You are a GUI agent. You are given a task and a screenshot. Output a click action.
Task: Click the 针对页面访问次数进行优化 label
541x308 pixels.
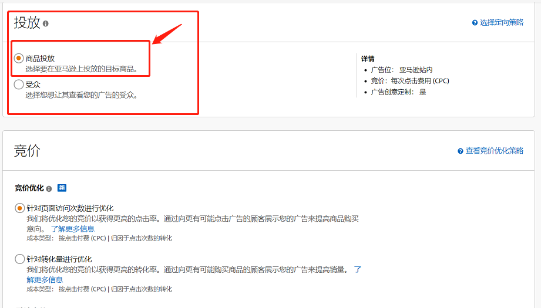click(70, 208)
